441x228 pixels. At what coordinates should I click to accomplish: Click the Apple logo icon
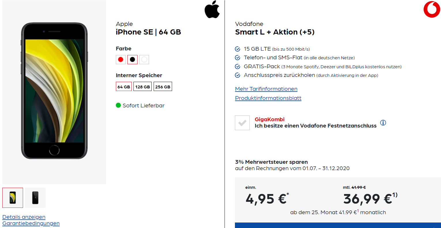(x=212, y=9)
